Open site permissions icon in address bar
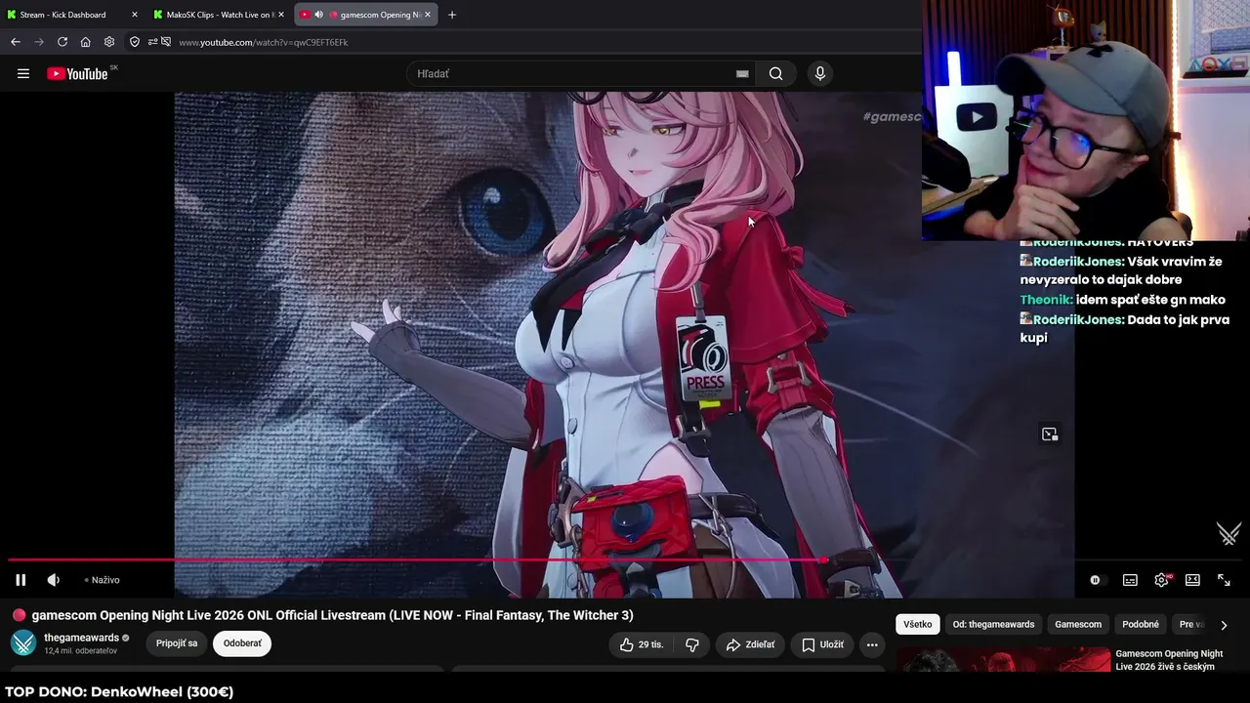Viewport: 1250px width, 703px height. 152,42
